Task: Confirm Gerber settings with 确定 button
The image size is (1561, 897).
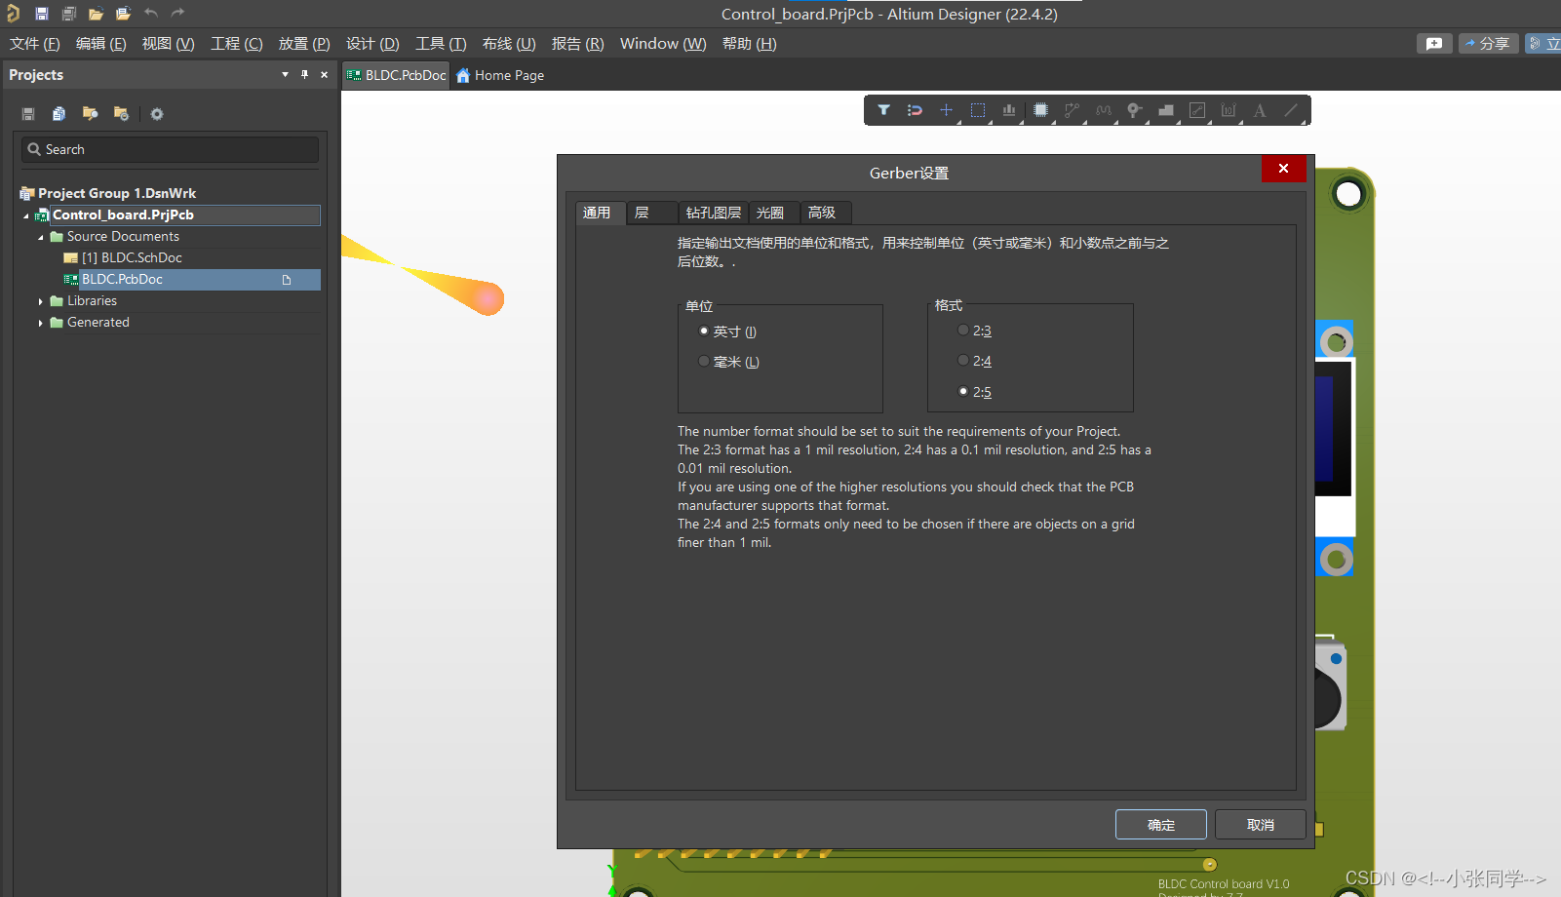Action: 1160,824
